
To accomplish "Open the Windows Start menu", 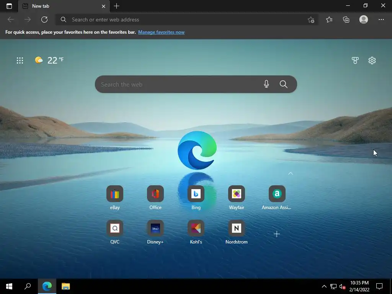I will coord(9,286).
